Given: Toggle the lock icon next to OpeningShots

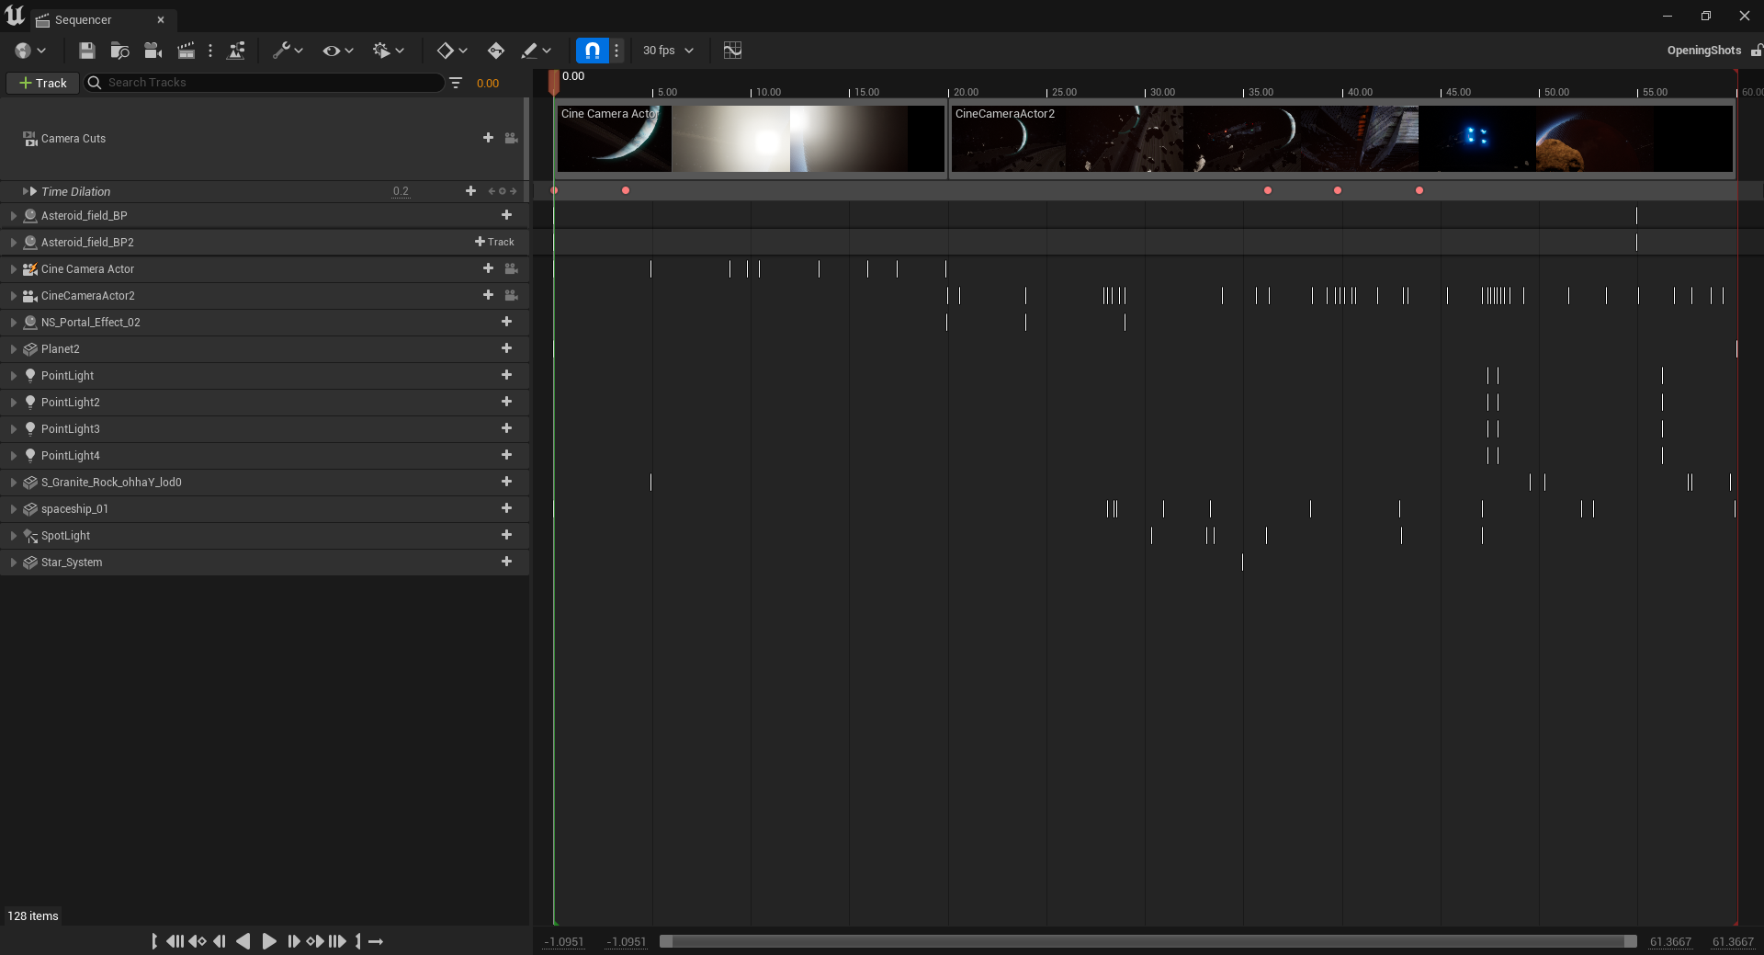Looking at the screenshot, I should click(x=1756, y=51).
